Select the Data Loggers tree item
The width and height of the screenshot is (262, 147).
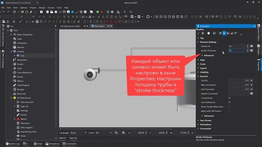[x=26, y=127]
